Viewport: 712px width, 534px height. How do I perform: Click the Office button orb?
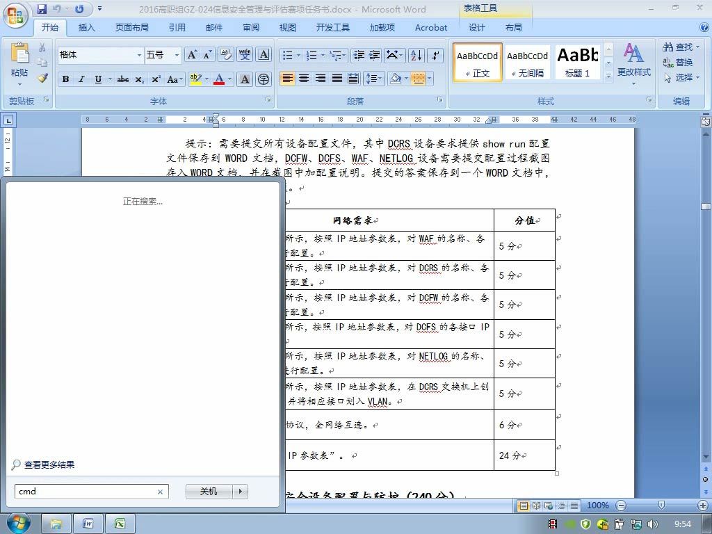(15, 15)
